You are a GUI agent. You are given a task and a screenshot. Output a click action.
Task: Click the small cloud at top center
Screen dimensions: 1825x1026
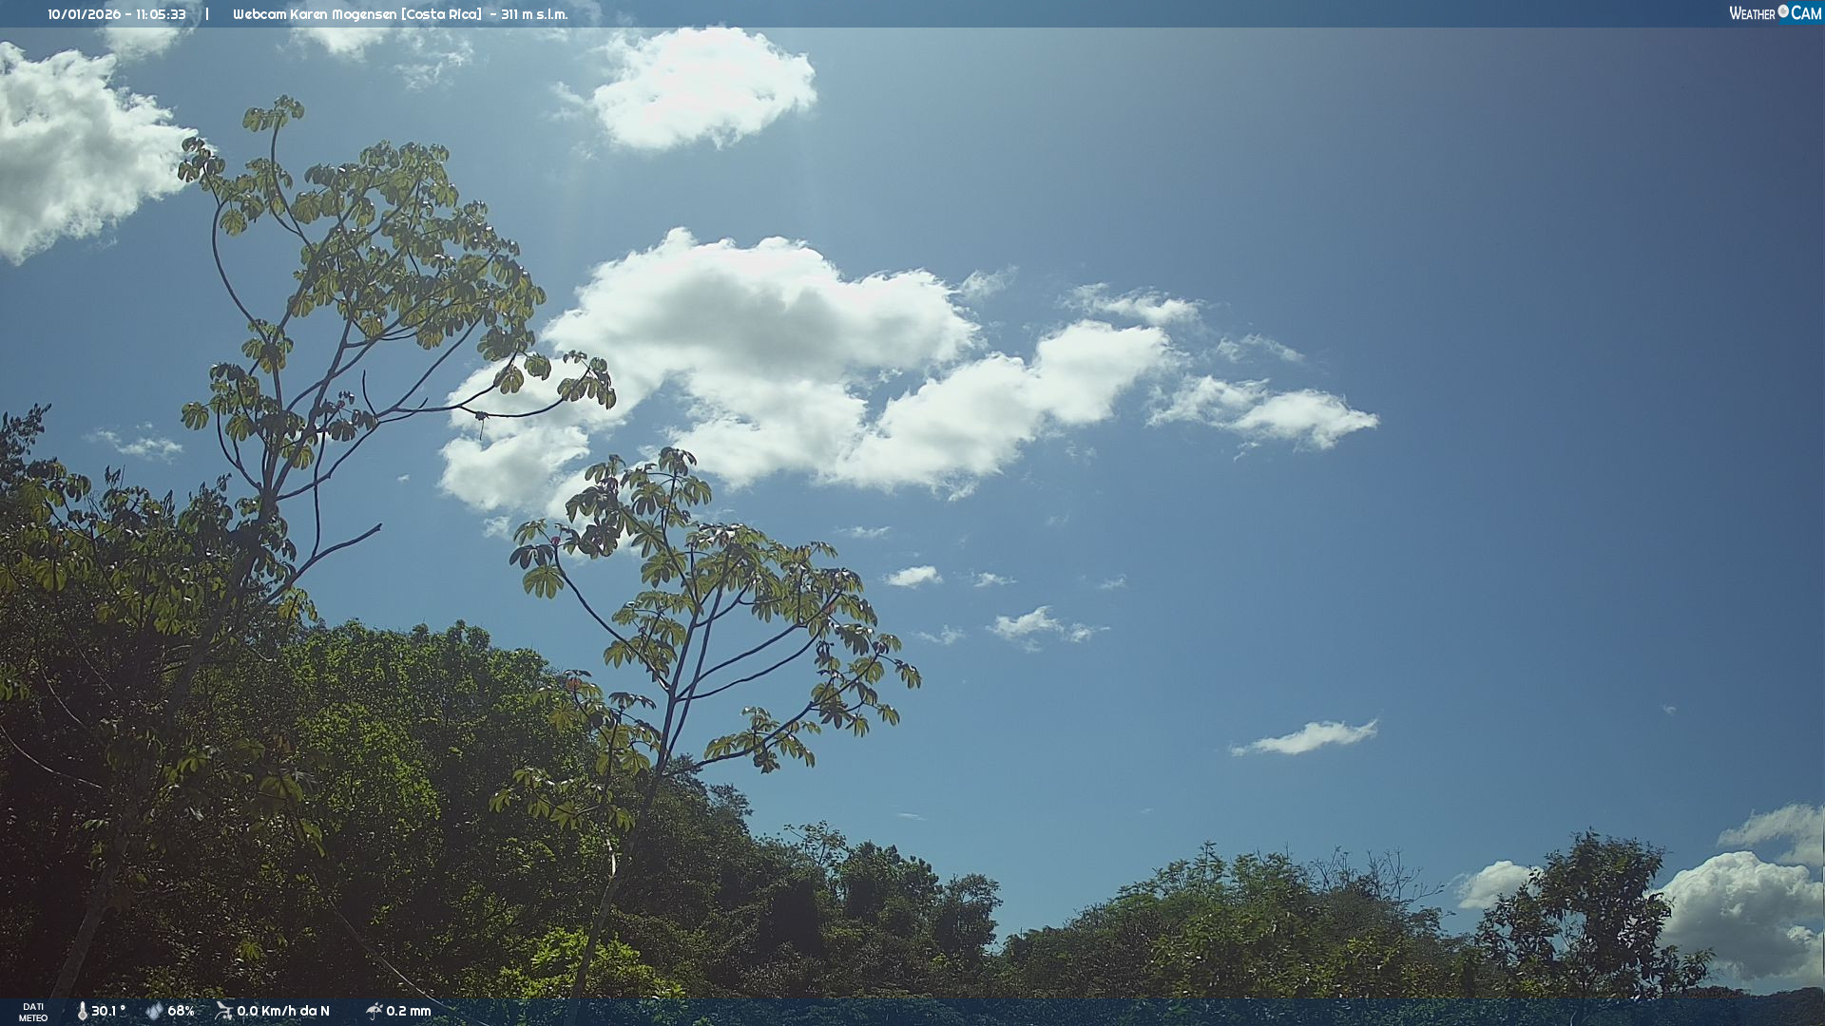[703, 87]
